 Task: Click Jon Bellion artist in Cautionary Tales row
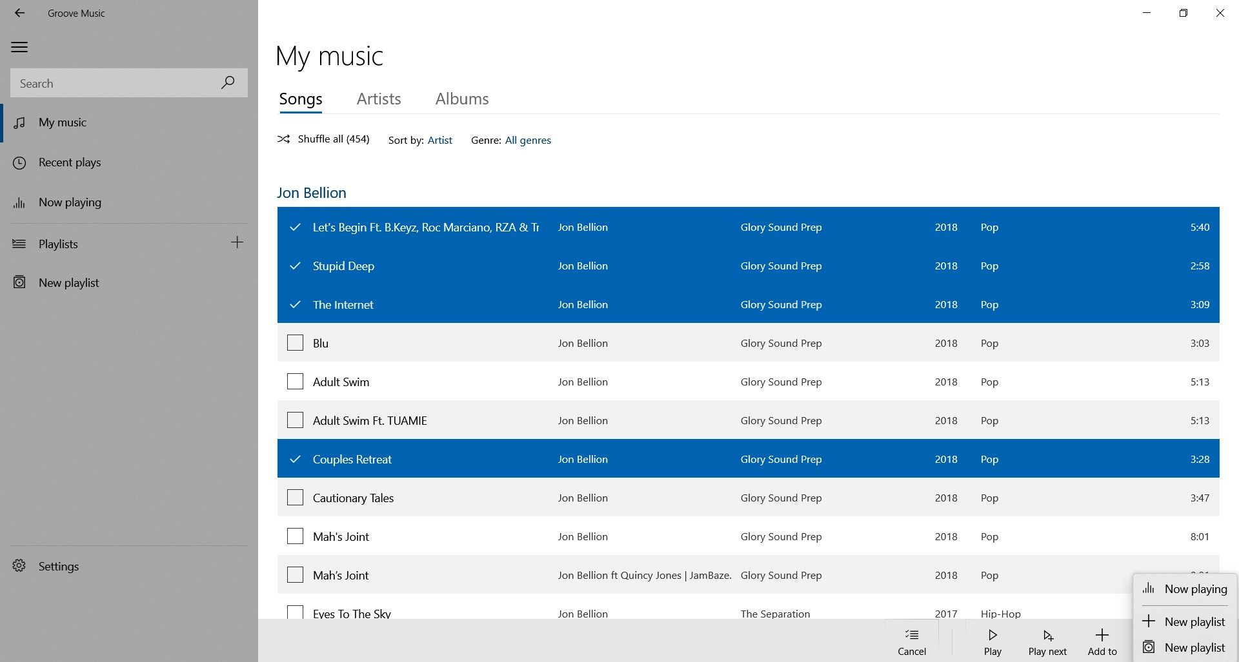pos(583,498)
